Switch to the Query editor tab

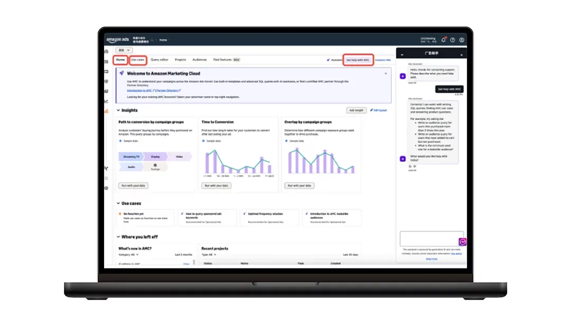(x=159, y=60)
